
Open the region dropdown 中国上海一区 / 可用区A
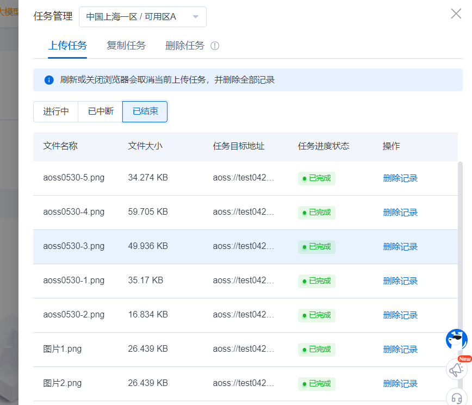142,17
